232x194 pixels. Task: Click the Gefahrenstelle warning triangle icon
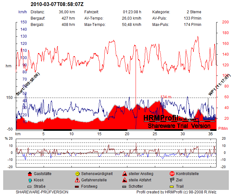tap(77, 180)
